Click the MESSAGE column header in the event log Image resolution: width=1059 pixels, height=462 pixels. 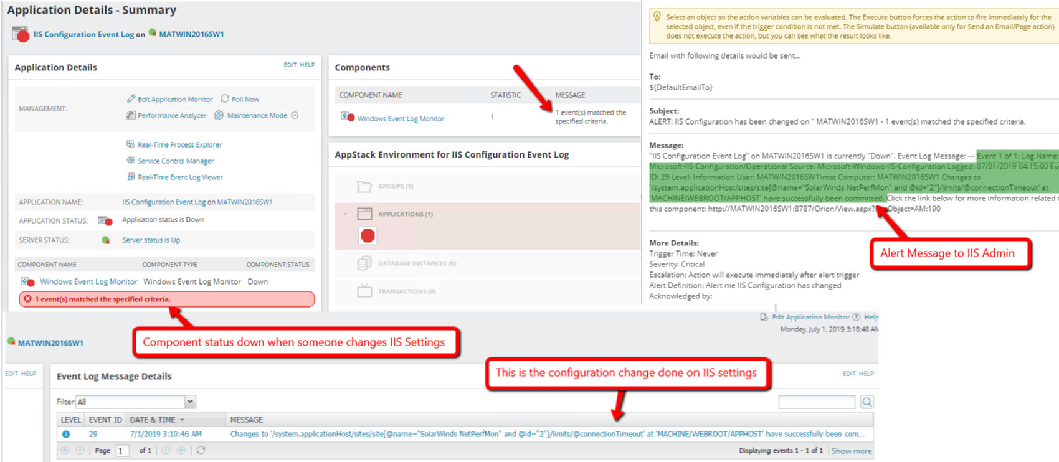[x=247, y=420]
